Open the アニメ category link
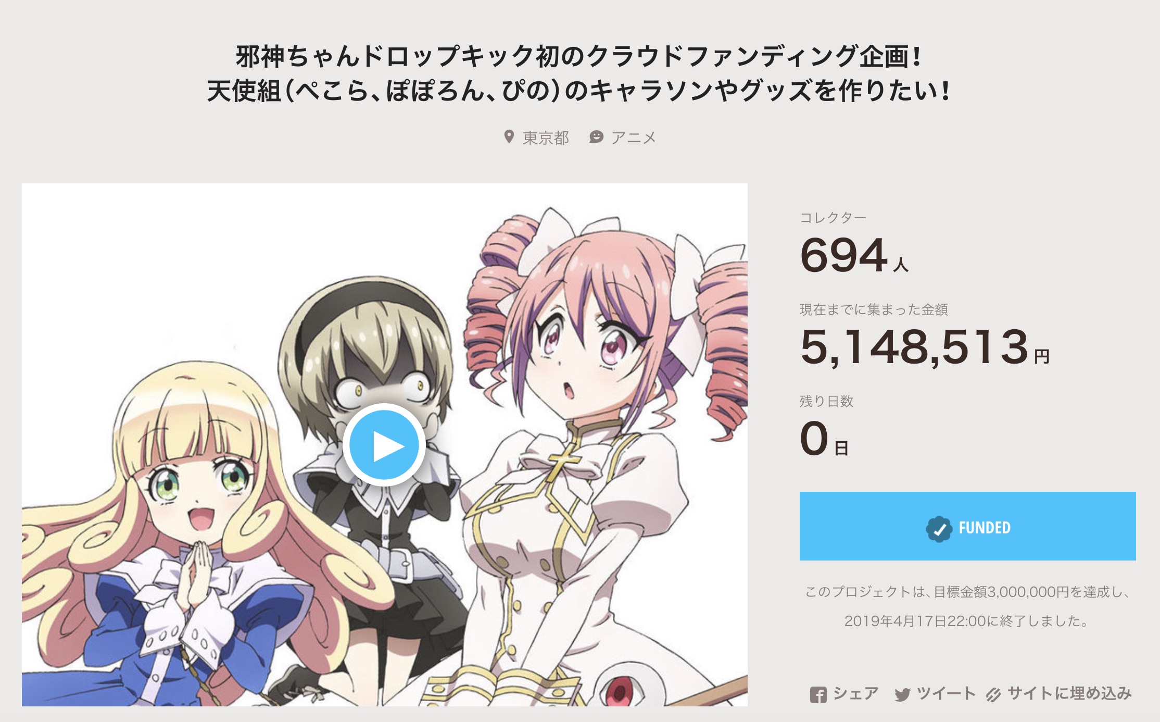1160x722 pixels. [x=634, y=138]
